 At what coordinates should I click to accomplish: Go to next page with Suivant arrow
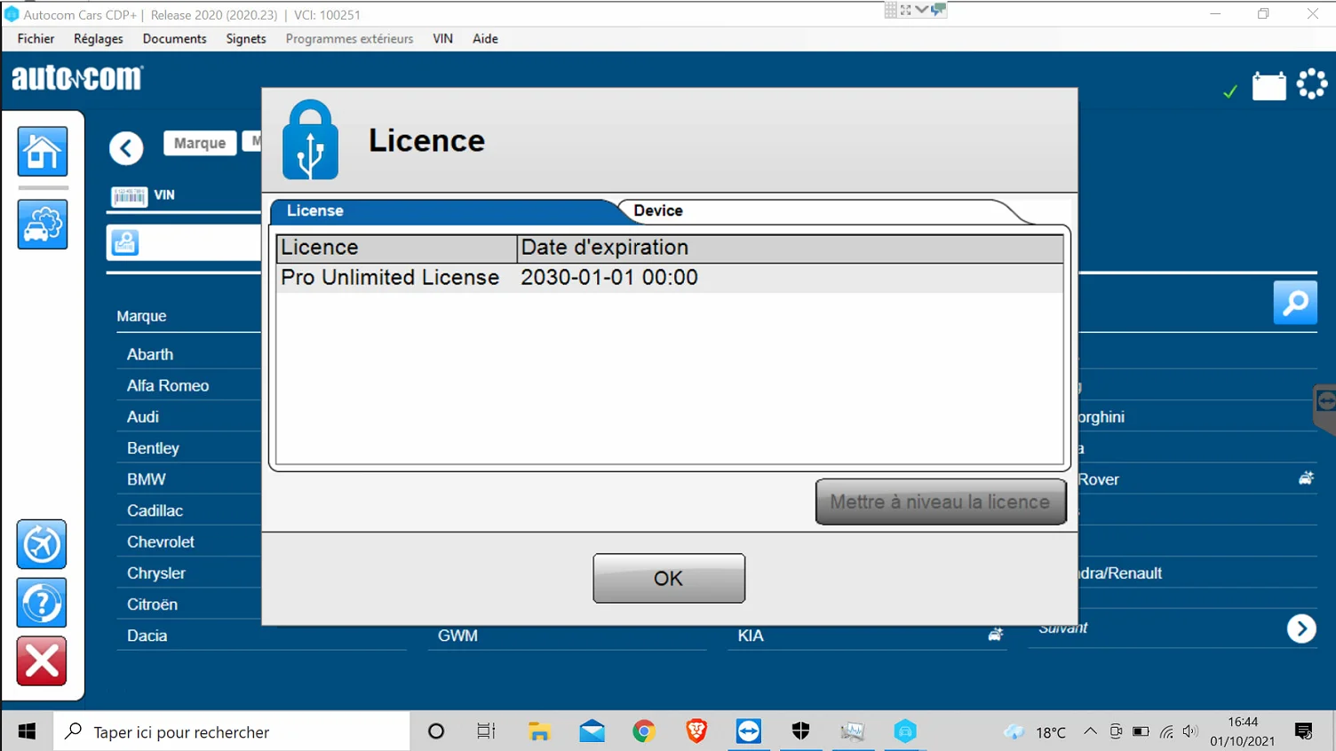point(1301,628)
